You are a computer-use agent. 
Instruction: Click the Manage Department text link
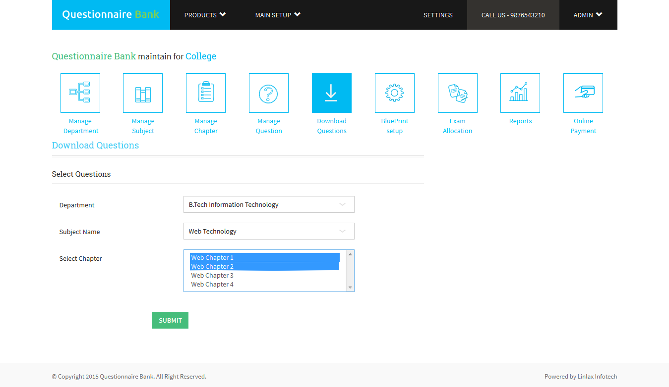tap(80, 126)
